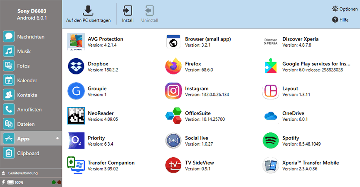
Task: Select the OfficeSuite app icon
Action: click(173, 116)
